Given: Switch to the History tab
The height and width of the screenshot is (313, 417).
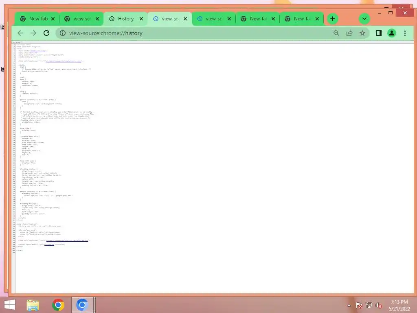Looking at the screenshot, I should 125,19.
